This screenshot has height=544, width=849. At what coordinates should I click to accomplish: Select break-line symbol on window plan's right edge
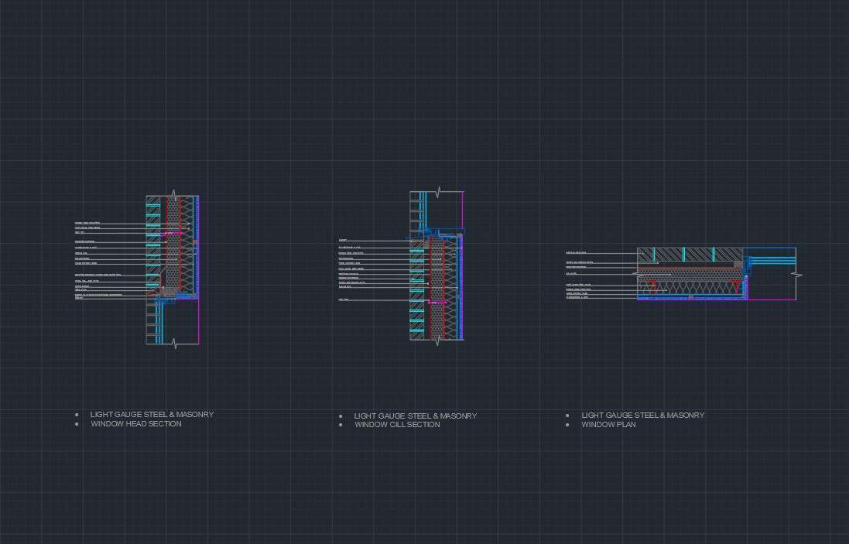(796, 275)
